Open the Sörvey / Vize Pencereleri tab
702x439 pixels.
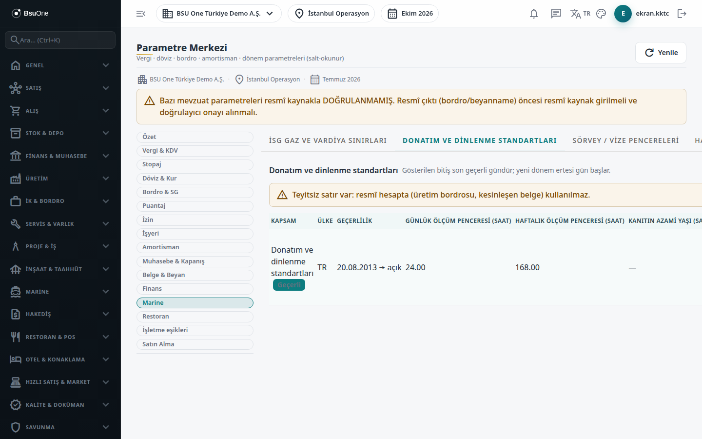click(x=625, y=140)
